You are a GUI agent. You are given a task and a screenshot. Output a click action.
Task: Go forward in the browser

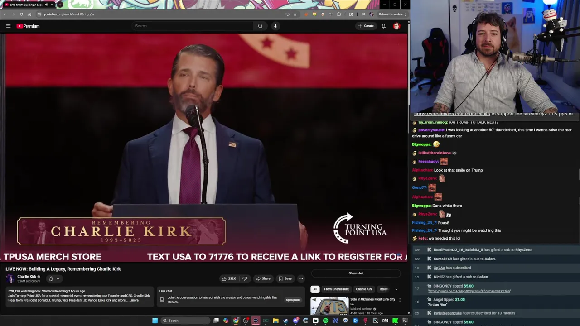point(13,14)
